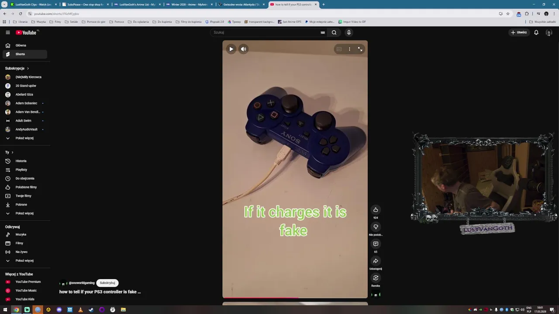Open the @snoworldgaming channel name
The width and height of the screenshot is (559, 314).
(x=82, y=283)
